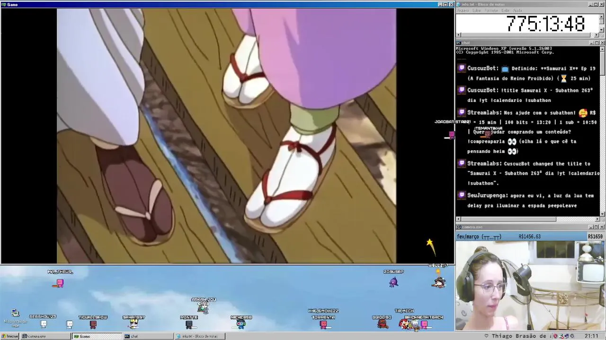Viewport: 606px width, 340px height.
Task: Click the webcam feed in camera.exe
Action: 530,285
